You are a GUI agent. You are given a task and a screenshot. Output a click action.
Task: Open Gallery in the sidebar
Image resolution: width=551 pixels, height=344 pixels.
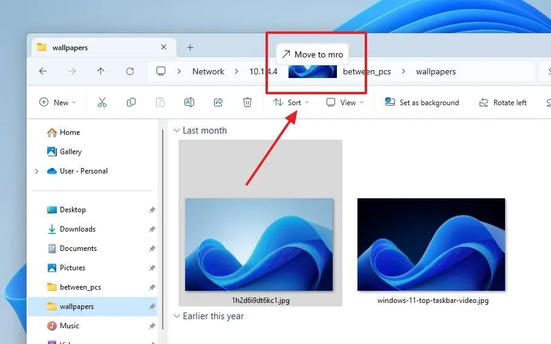(x=64, y=151)
